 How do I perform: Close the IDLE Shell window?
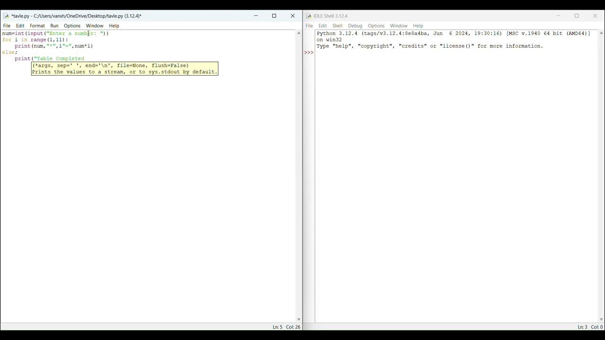[595, 16]
